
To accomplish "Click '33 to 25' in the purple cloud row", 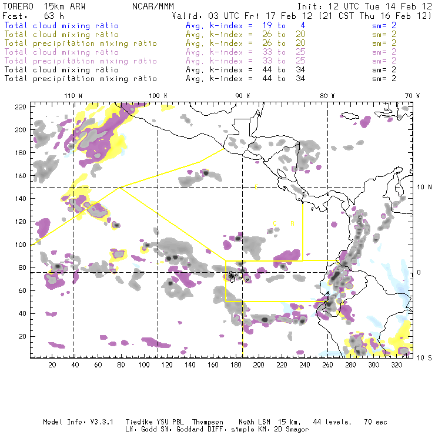I will (x=284, y=52).
